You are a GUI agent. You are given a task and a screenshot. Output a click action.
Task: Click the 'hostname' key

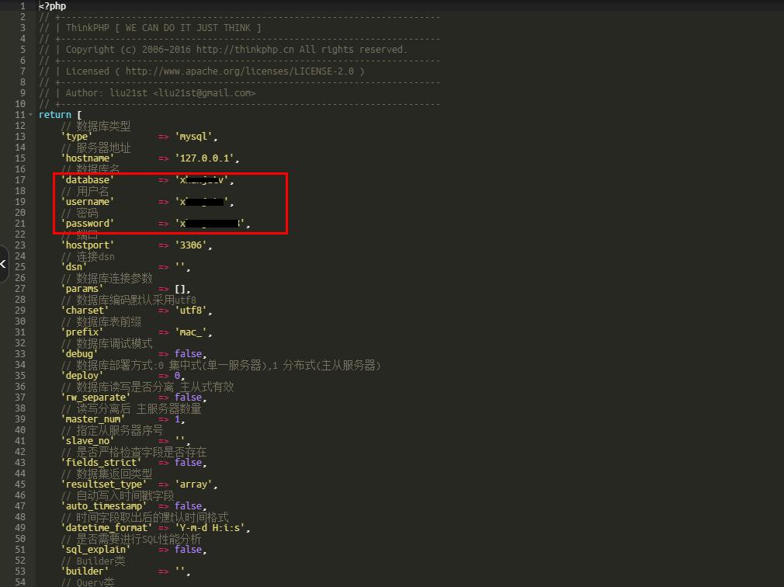[88, 158]
